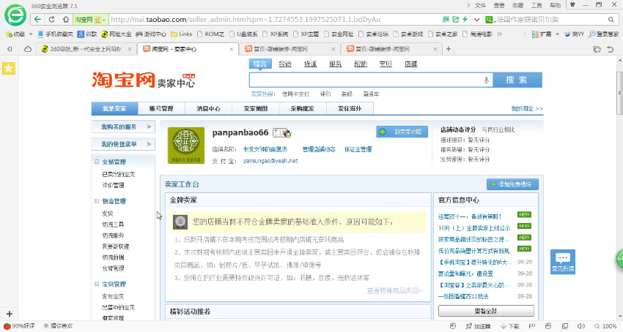The width and height of the screenshot is (623, 332).
Task: Click the yellow star favorites sidebar icon
Action: tap(9, 68)
